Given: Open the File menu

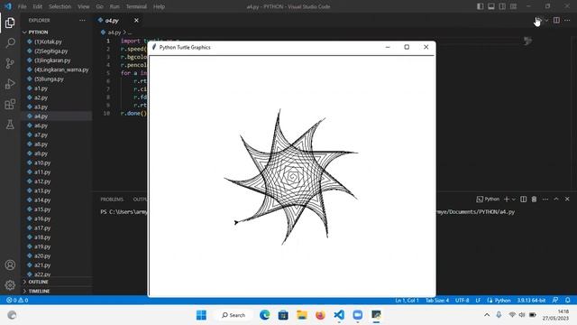Looking at the screenshot, I should [x=22, y=6].
